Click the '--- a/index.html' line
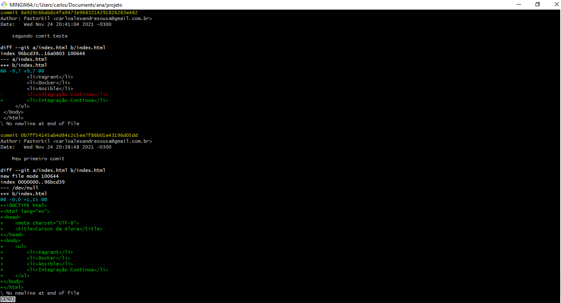This screenshot has height=303, width=561. [x=24, y=59]
